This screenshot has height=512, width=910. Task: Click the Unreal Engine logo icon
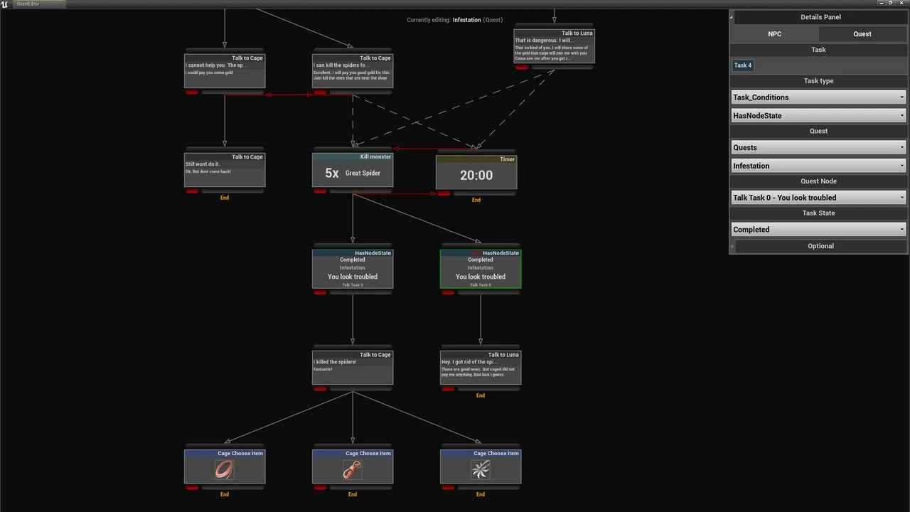click(x=6, y=4)
